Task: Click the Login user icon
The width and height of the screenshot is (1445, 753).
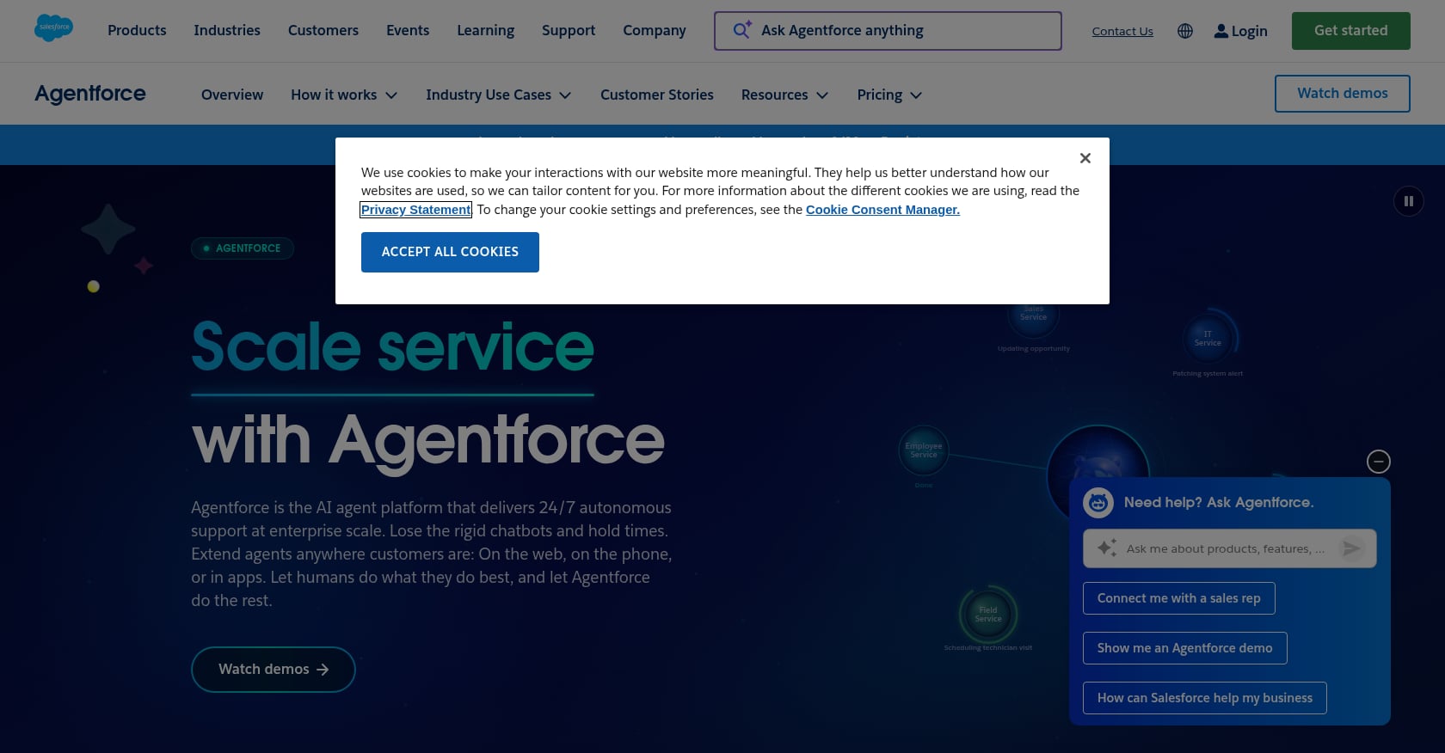Action: coord(1221,31)
